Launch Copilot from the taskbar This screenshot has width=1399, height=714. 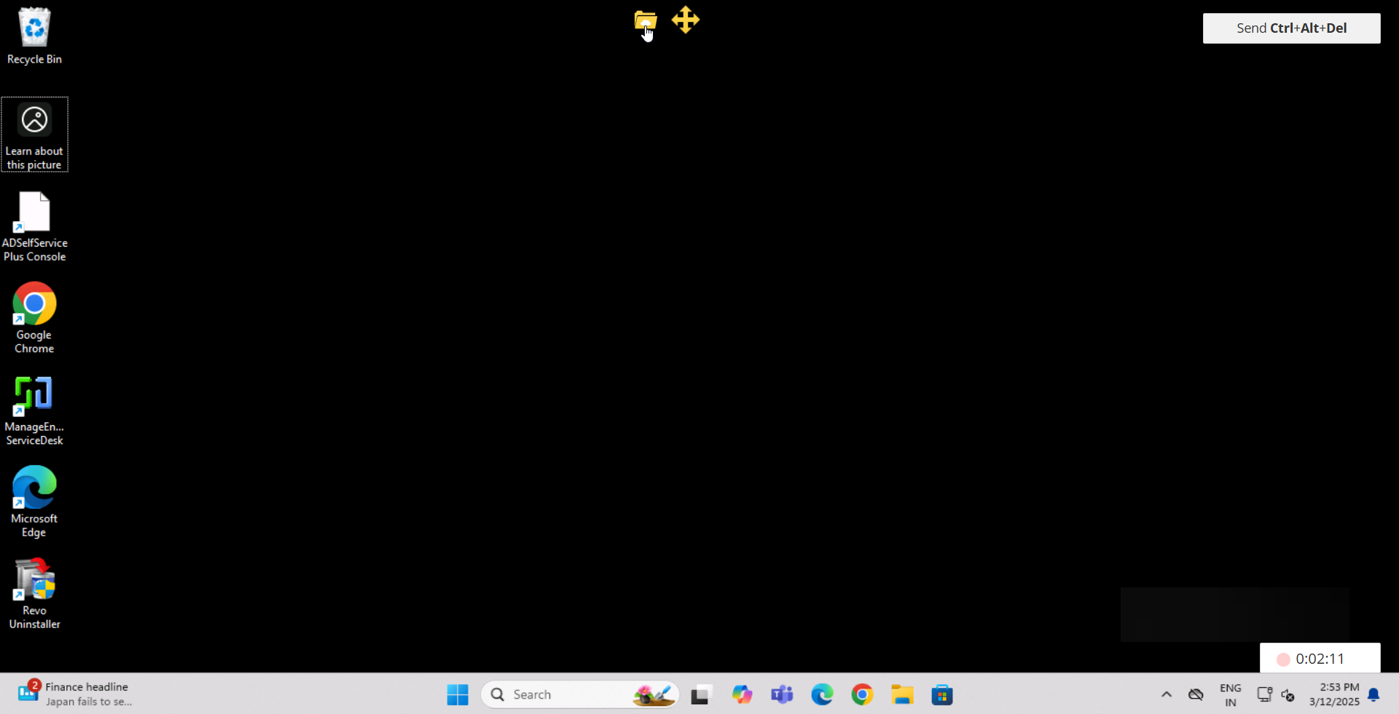(742, 694)
